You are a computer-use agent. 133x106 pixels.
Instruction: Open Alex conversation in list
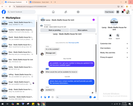coord(18,61)
